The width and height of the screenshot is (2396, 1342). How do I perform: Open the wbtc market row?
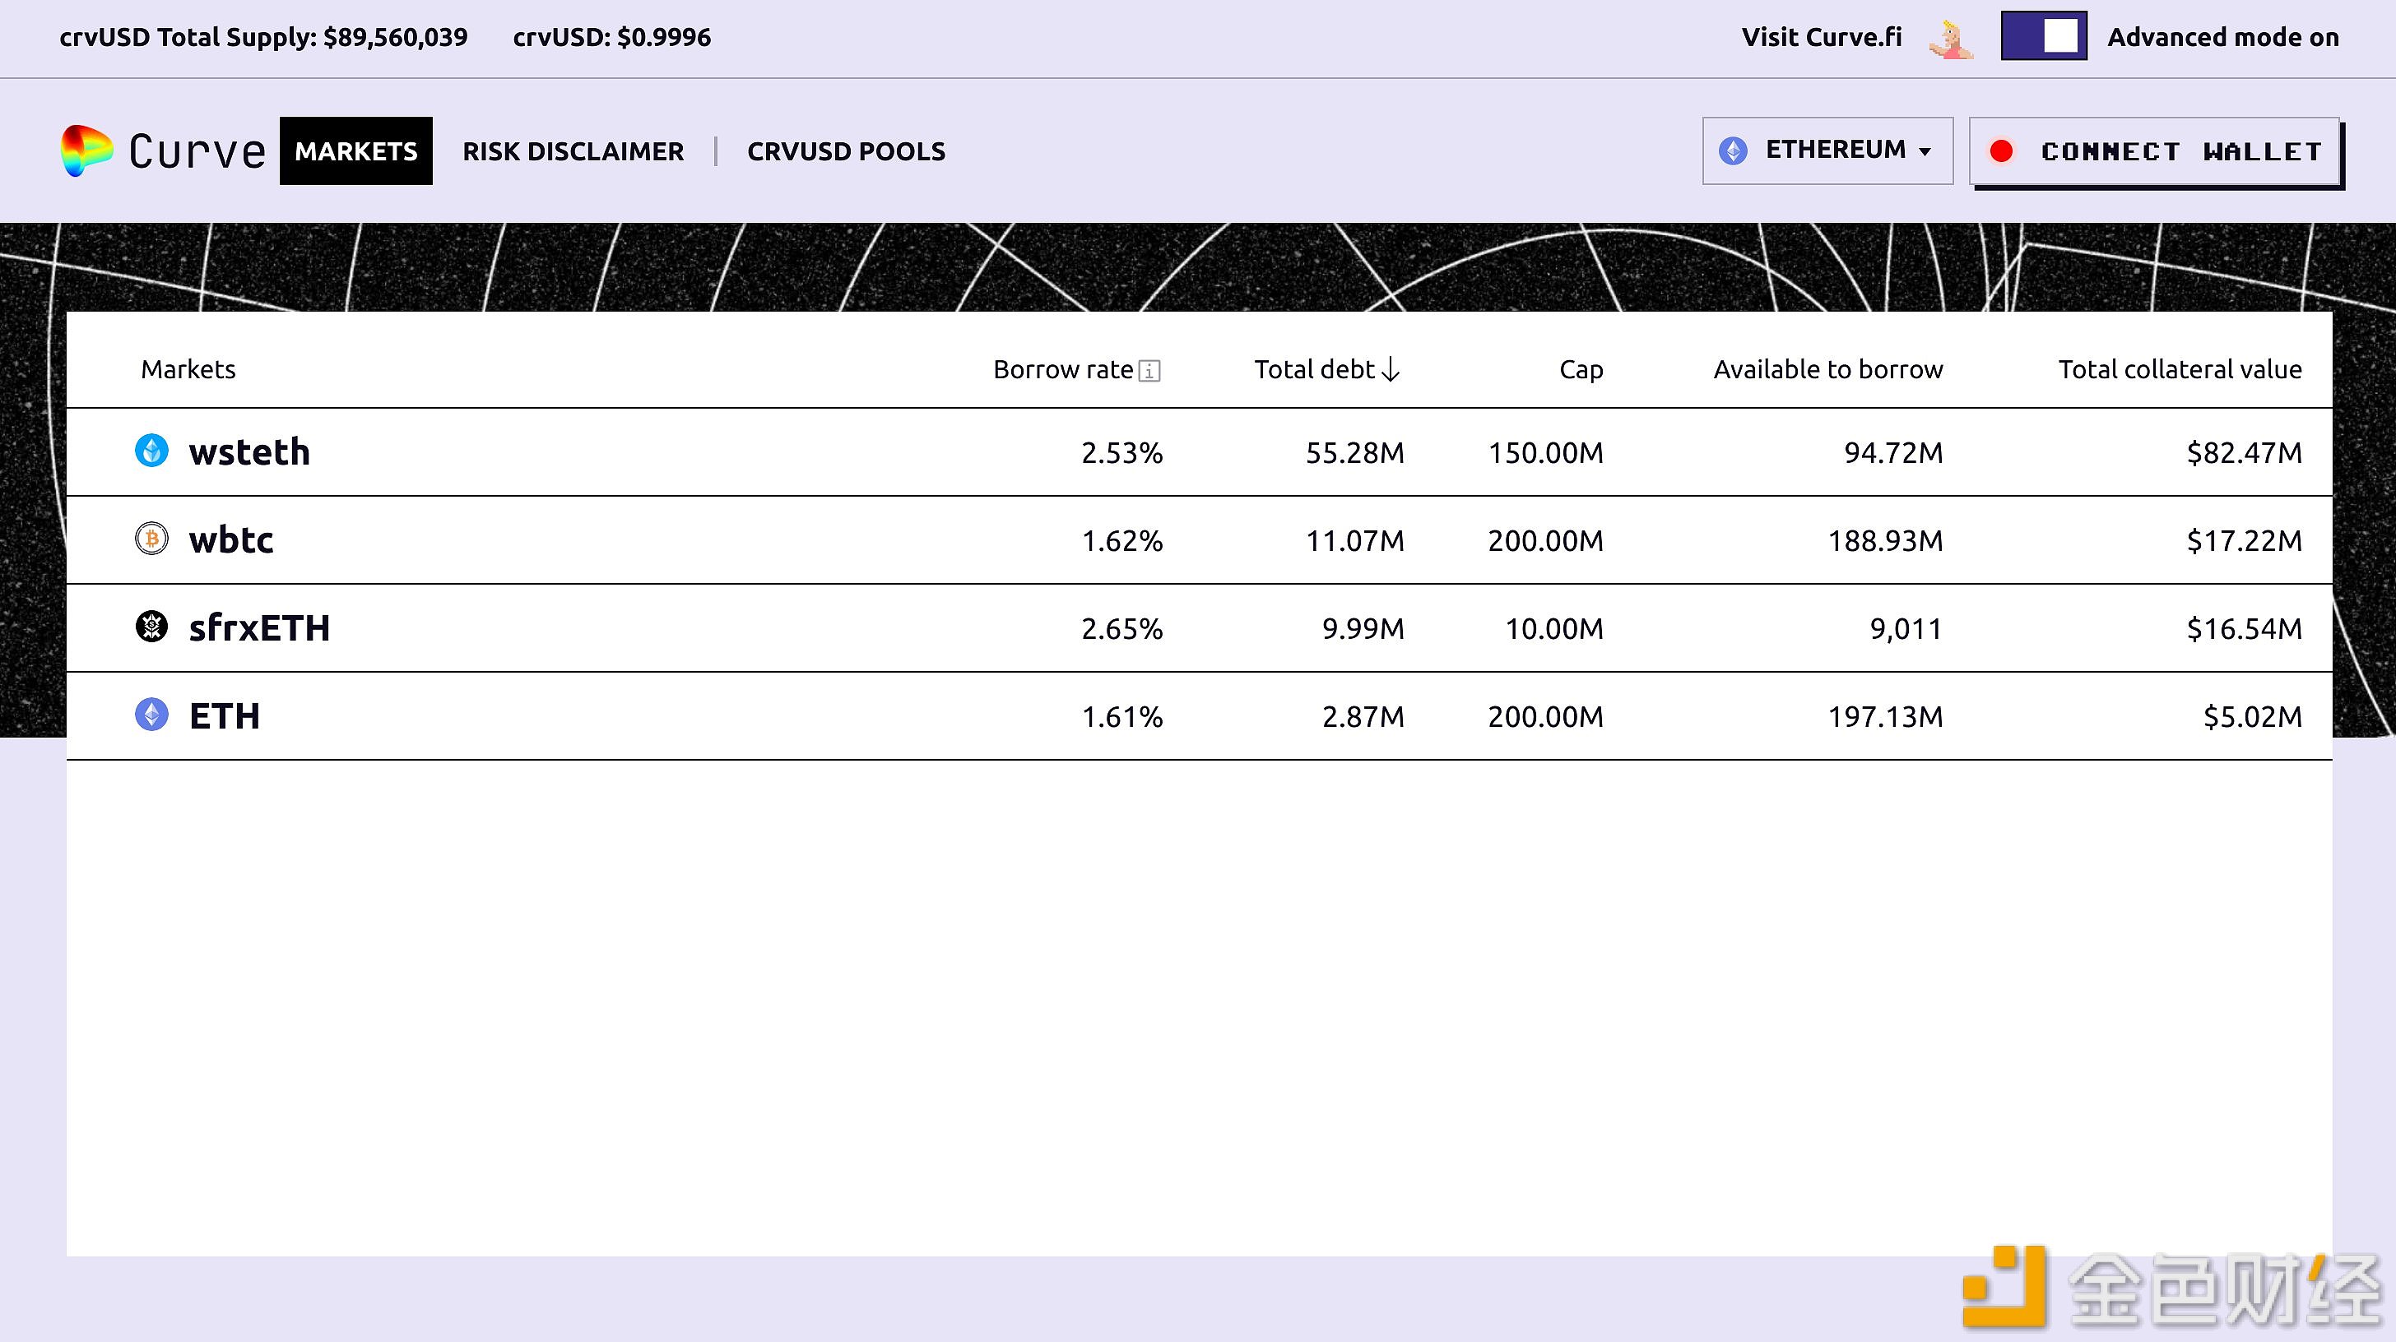click(x=1199, y=540)
